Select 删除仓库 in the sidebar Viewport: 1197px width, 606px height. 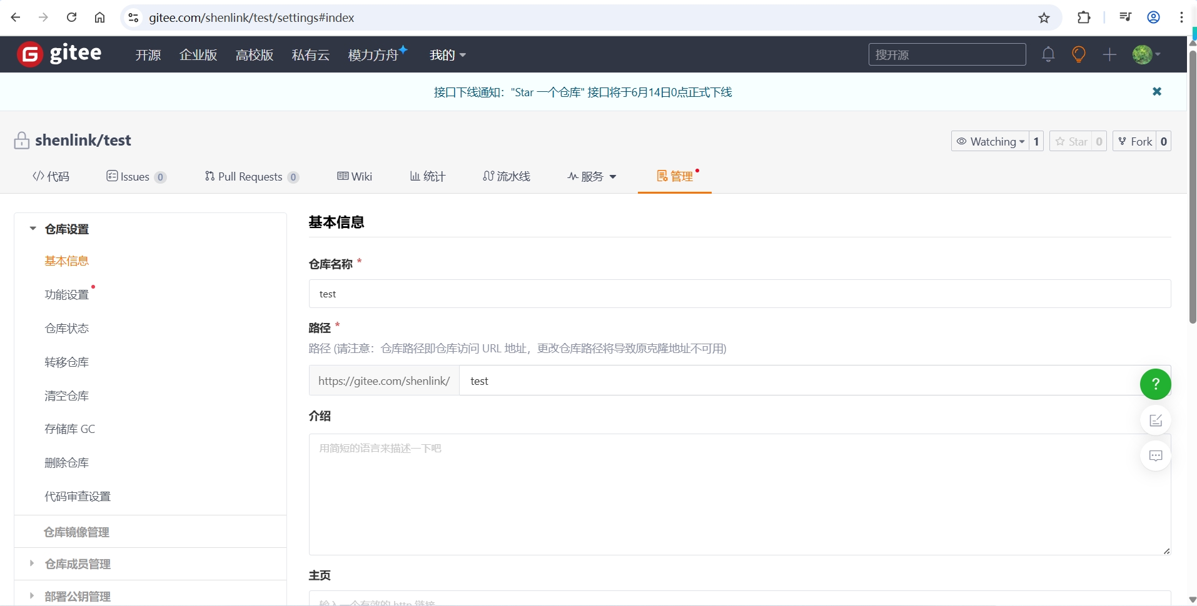coord(67,463)
